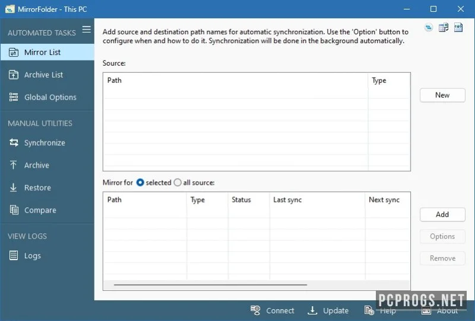
Task: Click New to add a source
Action: (x=442, y=95)
